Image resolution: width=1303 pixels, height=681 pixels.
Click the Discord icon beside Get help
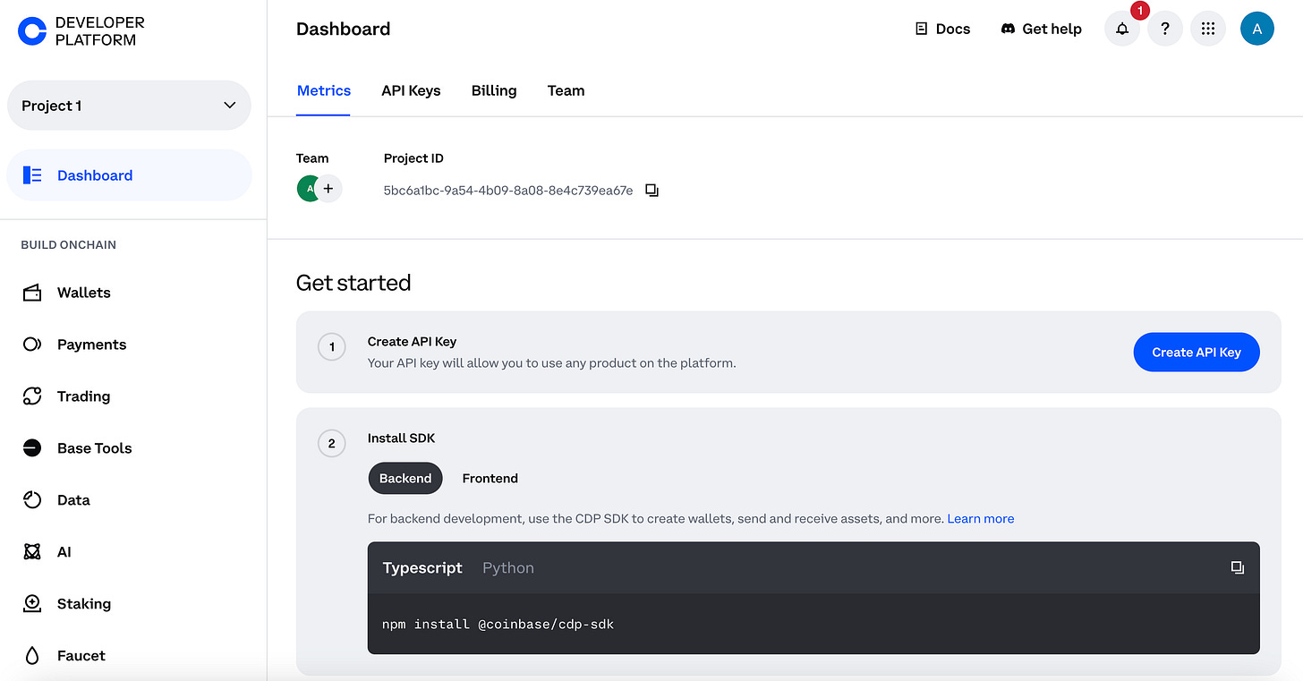tap(1008, 29)
